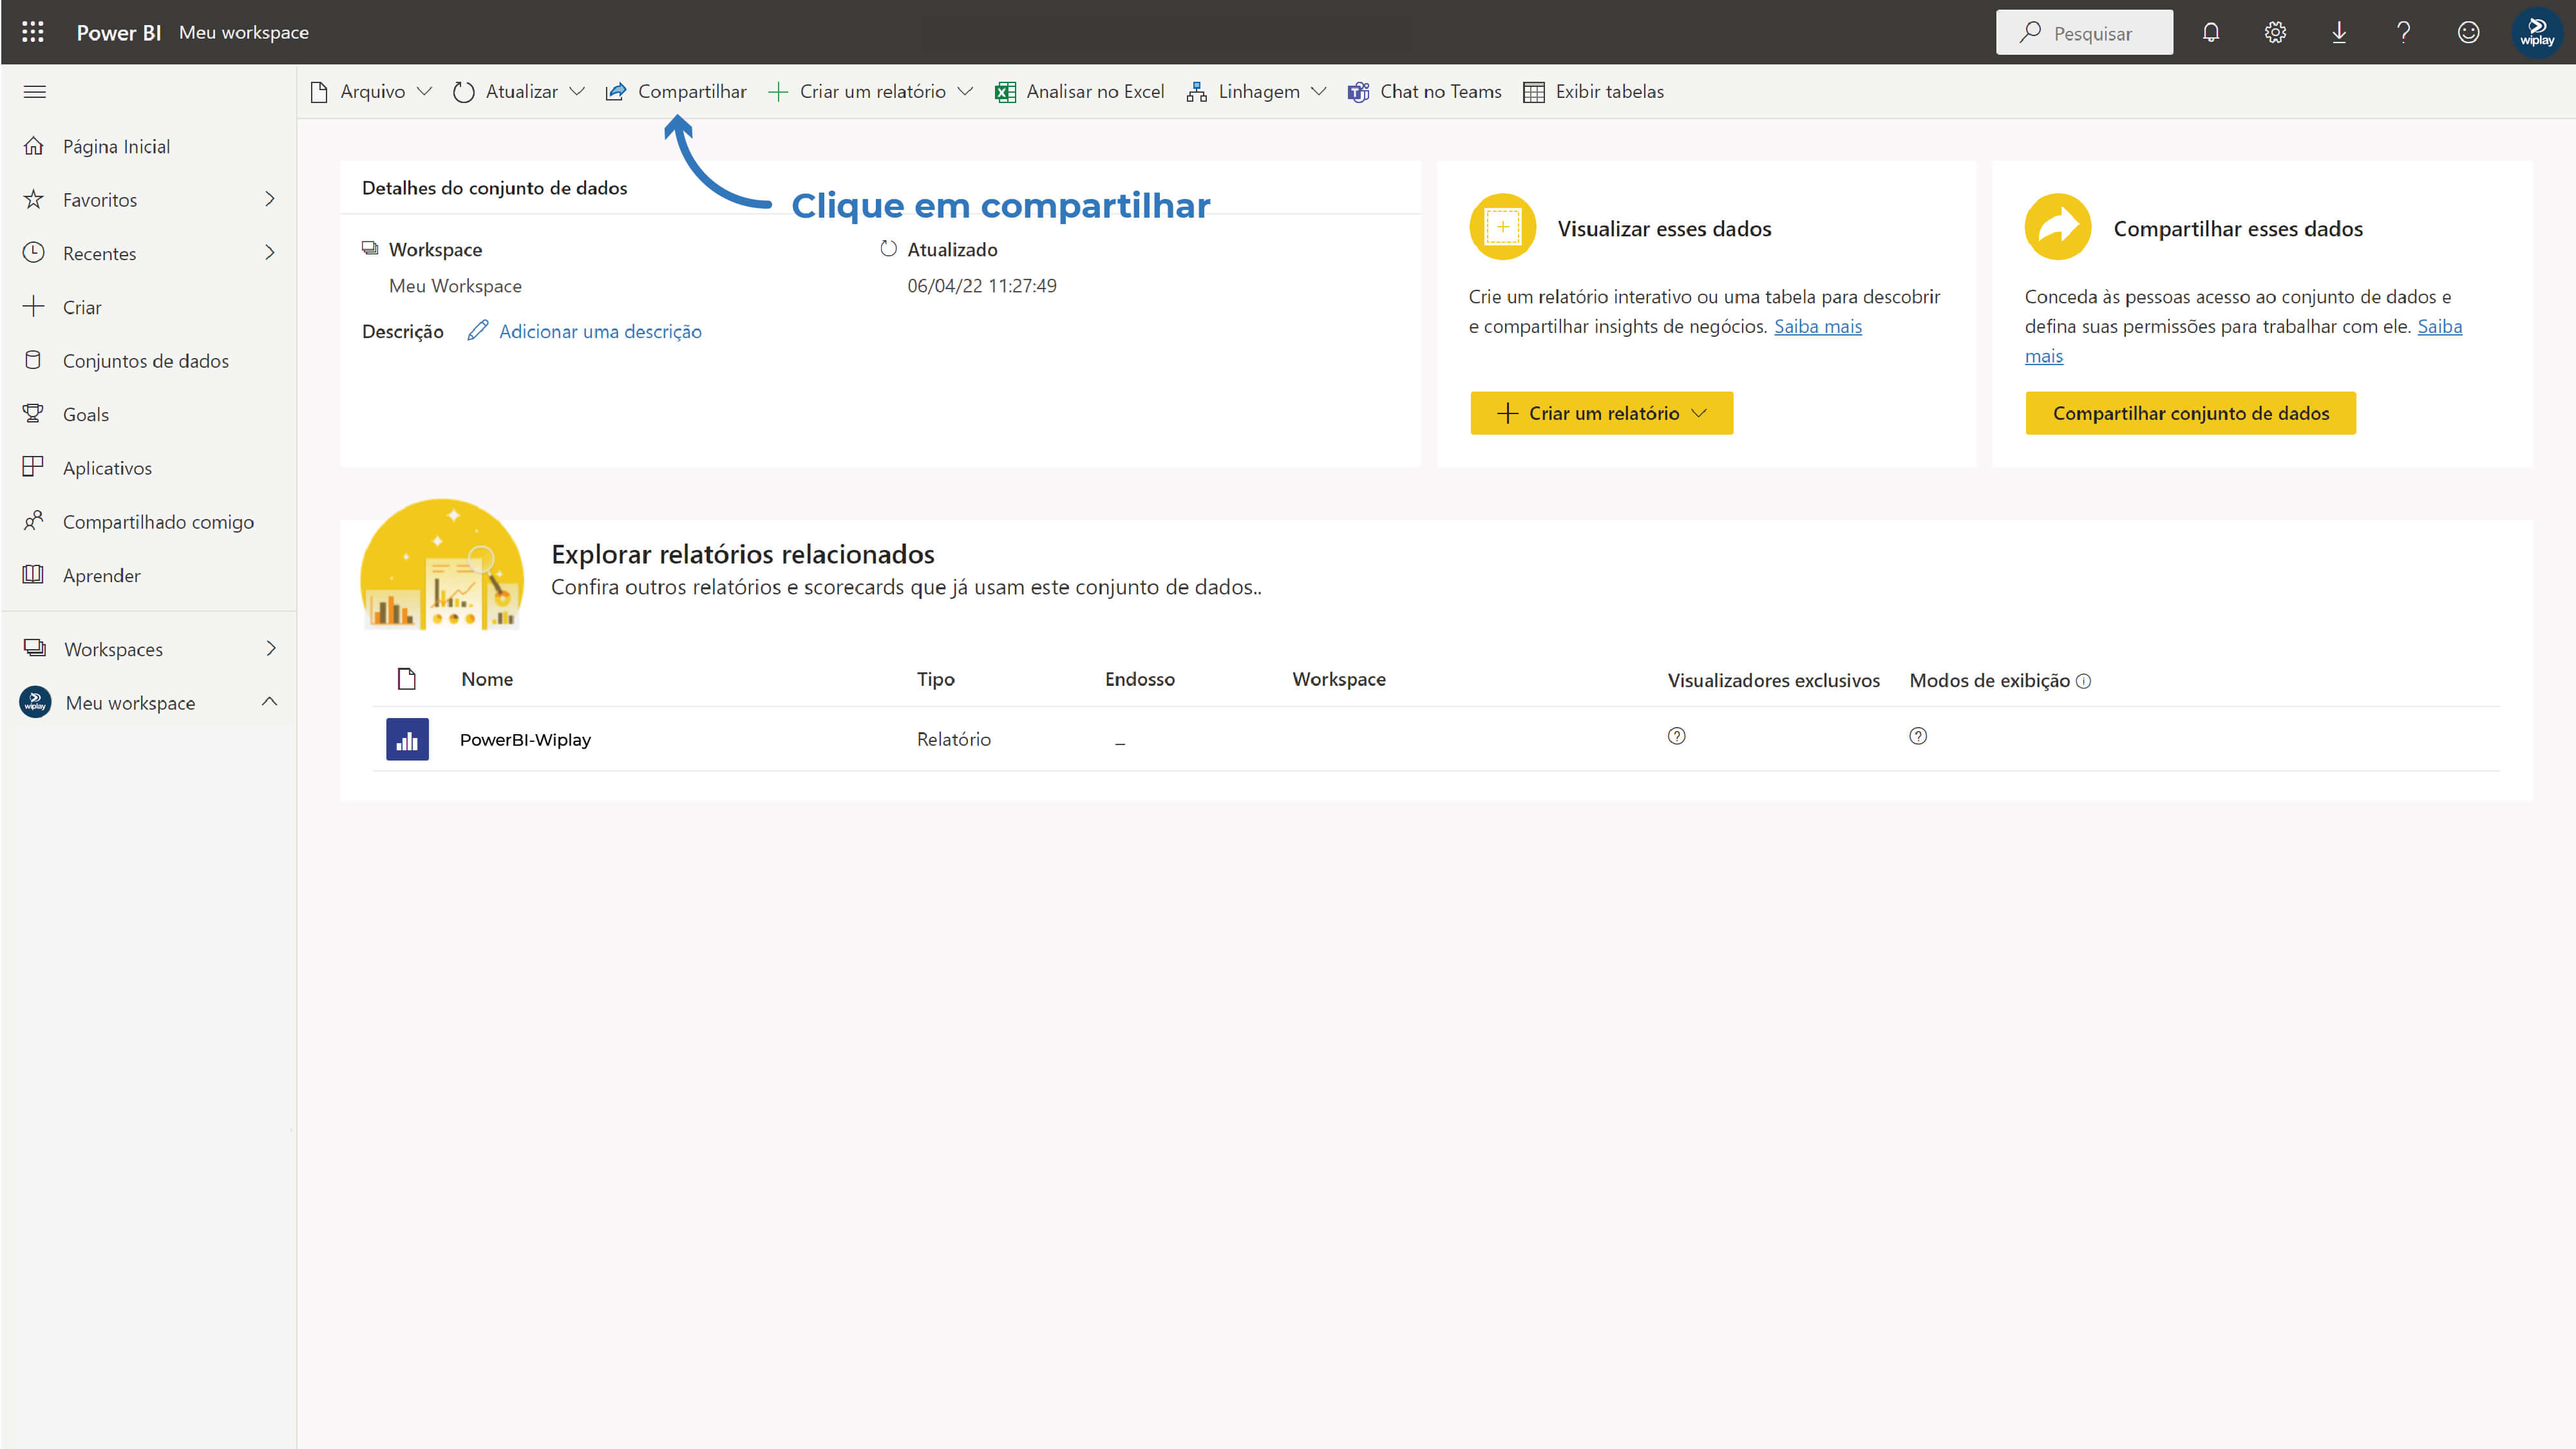Image resolution: width=2576 pixels, height=1449 pixels.
Task: Collapse the navigation pane hamburger icon
Action: (35, 92)
